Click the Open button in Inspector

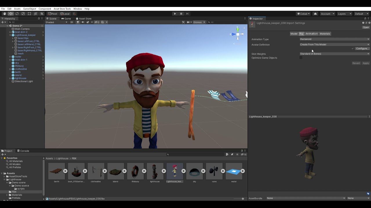366,27
